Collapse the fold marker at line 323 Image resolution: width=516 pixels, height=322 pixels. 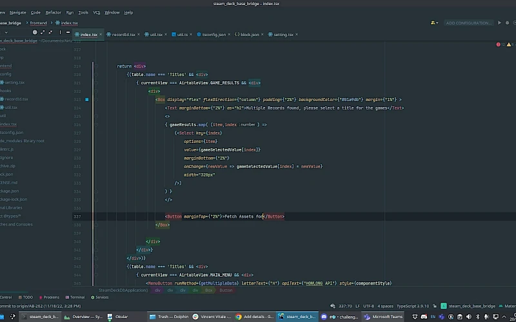coord(96,99)
